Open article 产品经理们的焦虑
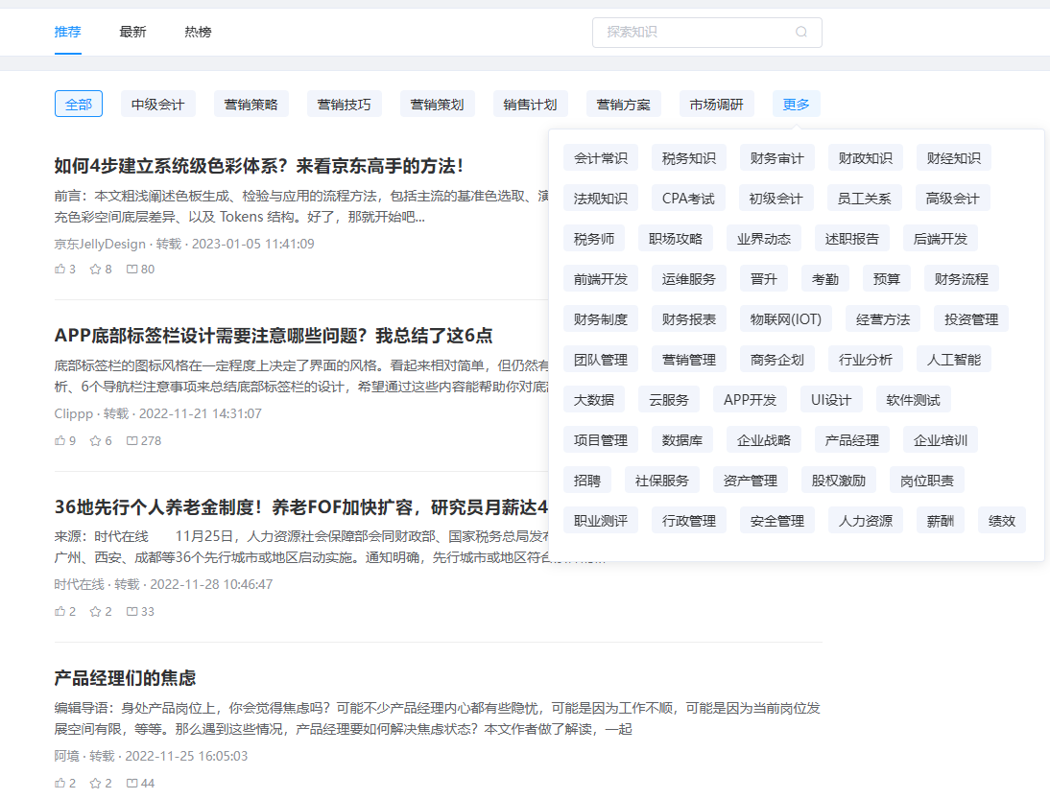 click(x=125, y=678)
